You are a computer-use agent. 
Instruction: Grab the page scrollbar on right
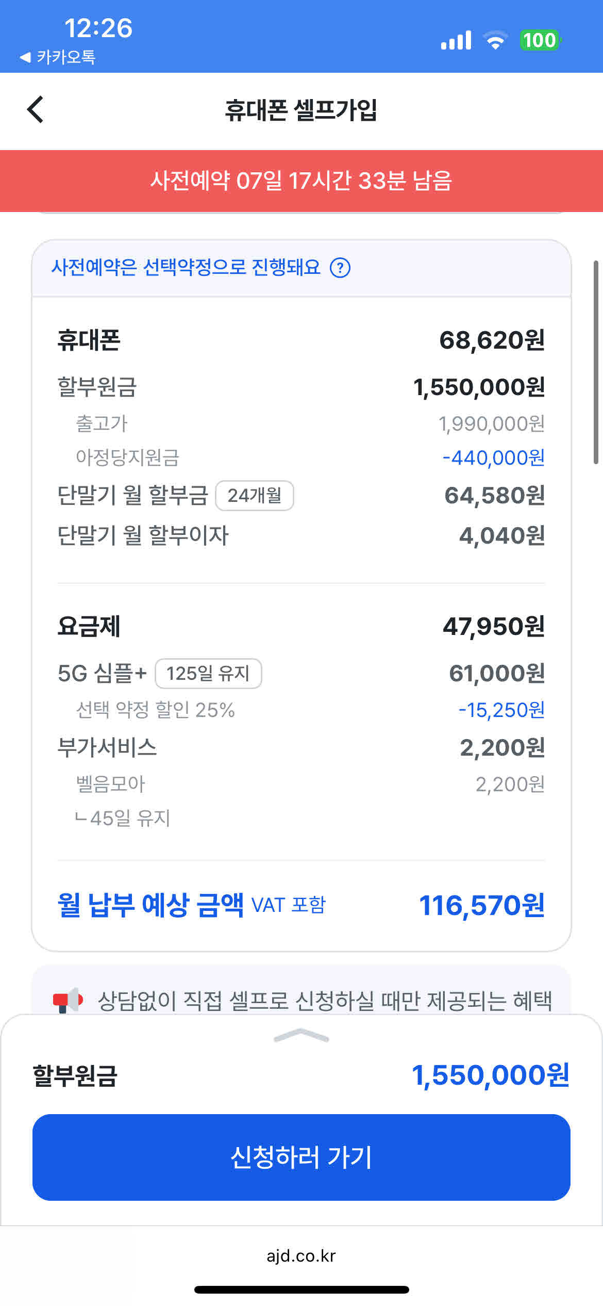596,361
